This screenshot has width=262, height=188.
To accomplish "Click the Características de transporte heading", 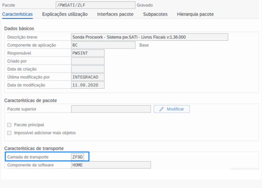I will click(34, 148).
